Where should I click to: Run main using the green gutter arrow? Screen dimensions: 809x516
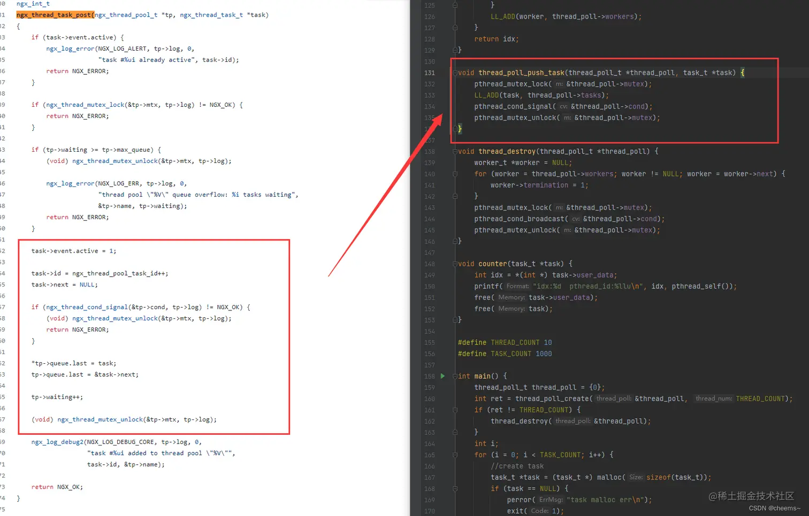point(442,376)
